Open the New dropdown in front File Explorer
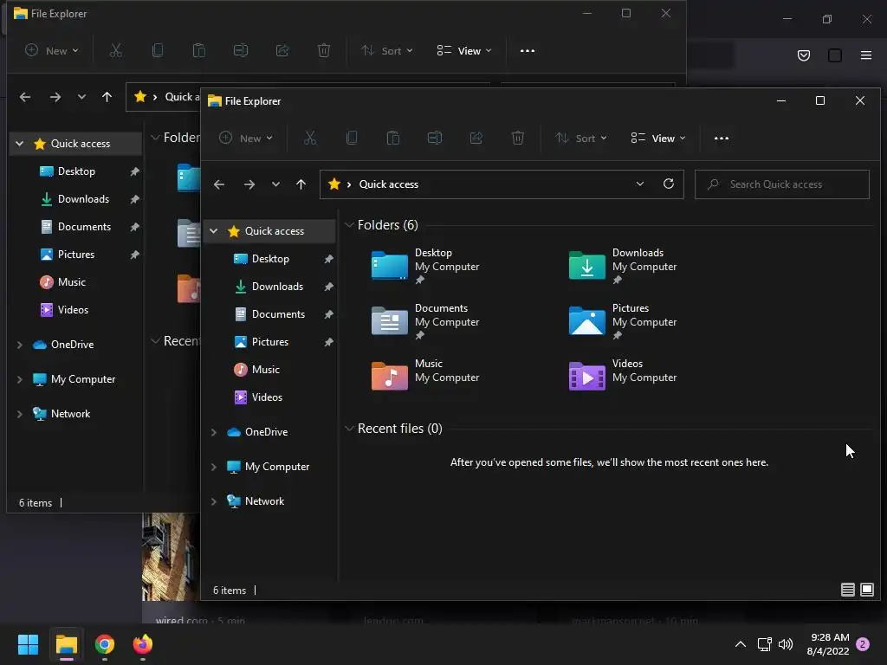887x665 pixels. tap(245, 138)
